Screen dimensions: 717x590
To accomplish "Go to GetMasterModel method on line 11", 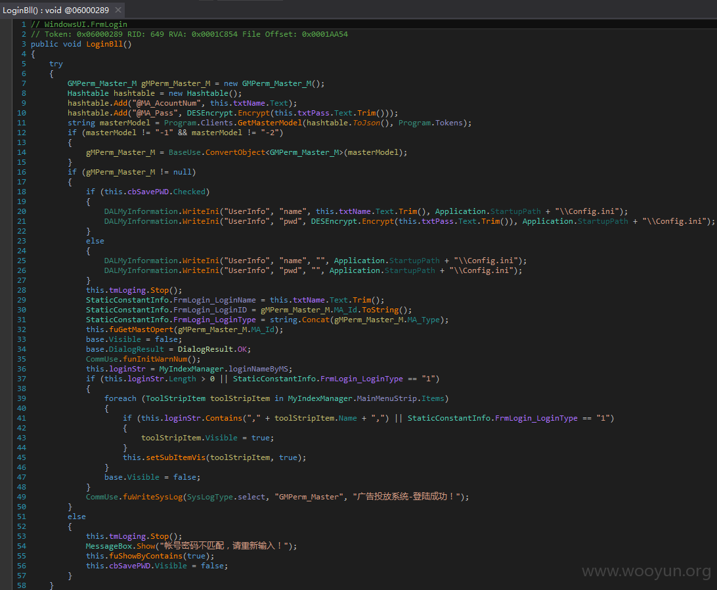I will click(x=270, y=123).
